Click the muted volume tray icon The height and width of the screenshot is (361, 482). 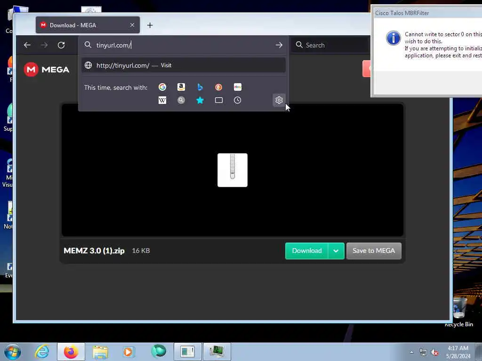[x=434, y=353]
